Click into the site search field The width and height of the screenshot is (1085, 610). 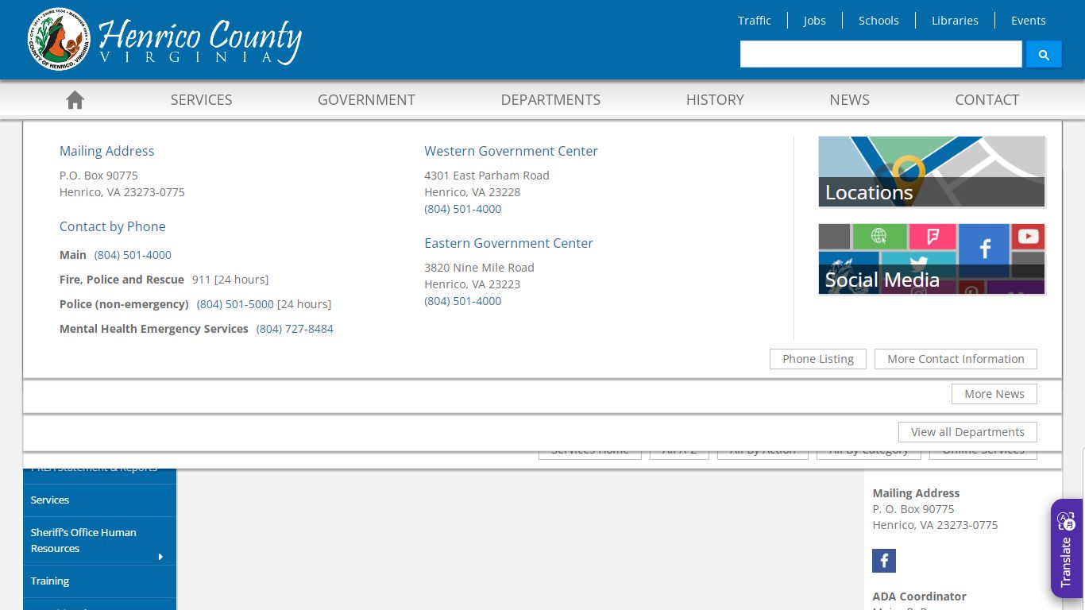[881, 54]
